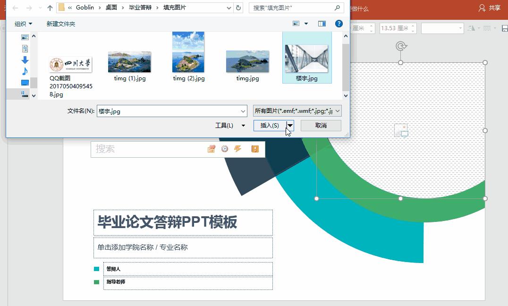Screen dimensions: 508x306
Task: Click the 13.53 厘米 width field
Action: [395, 28]
